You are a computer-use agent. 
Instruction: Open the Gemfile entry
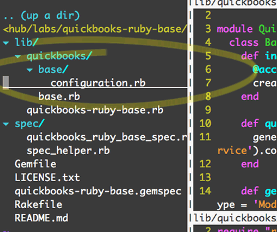[35, 164]
